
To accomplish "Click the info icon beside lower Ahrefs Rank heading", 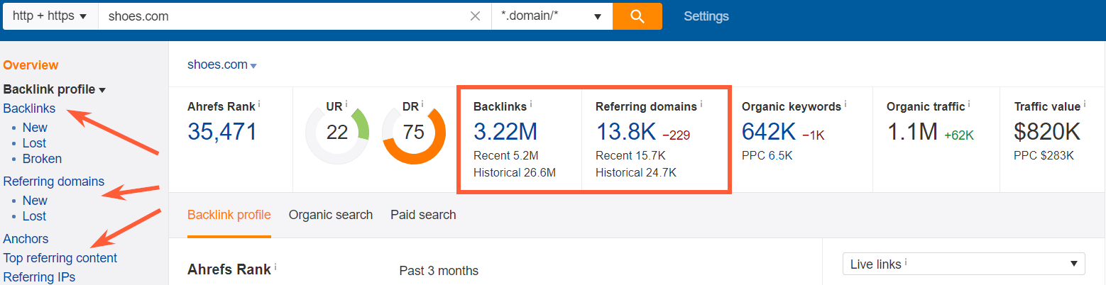I will tap(276, 267).
